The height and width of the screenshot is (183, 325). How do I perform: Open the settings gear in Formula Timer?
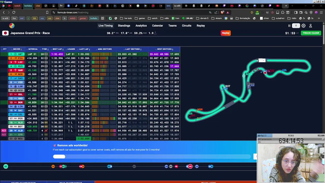click(x=303, y=26)
